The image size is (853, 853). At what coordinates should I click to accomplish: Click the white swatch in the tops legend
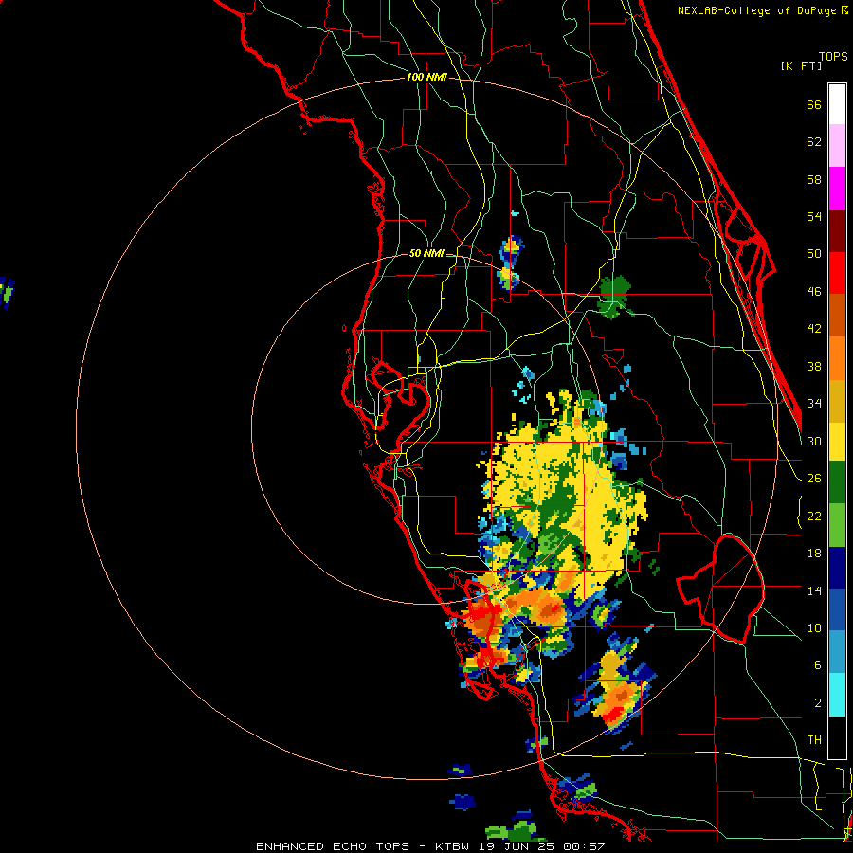pyautogui.click(x=837, y=104)
